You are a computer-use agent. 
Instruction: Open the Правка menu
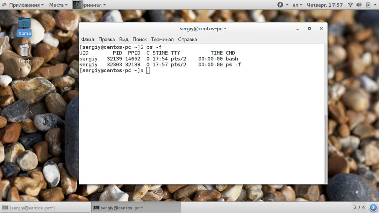106,39
